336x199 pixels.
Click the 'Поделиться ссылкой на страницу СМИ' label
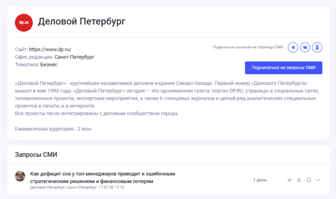click(x=248, y=47)
